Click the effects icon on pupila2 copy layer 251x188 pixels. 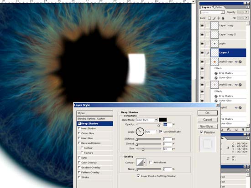pyautogui.click(x=240, y=62)
